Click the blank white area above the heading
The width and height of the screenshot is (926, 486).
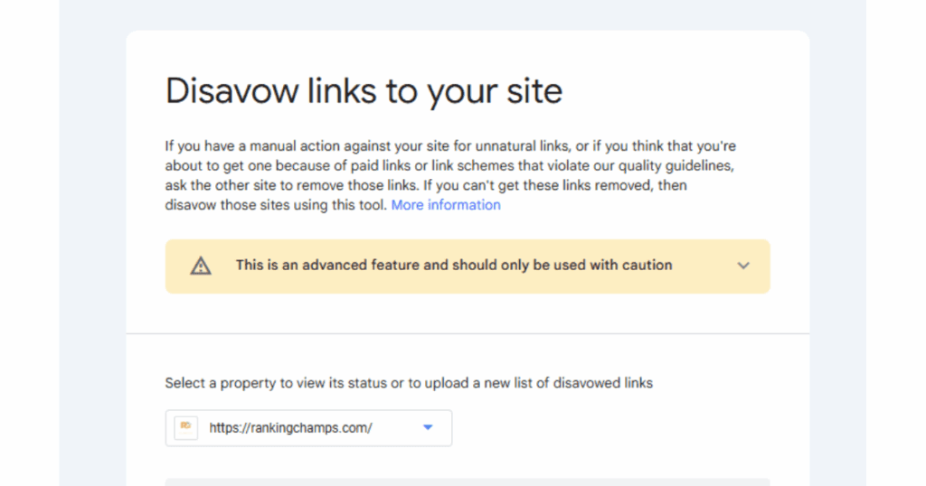point(468,51)
